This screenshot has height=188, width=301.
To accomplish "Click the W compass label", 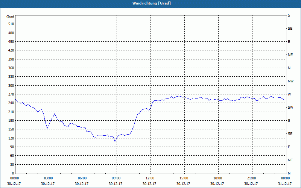I will pos(289,94).
